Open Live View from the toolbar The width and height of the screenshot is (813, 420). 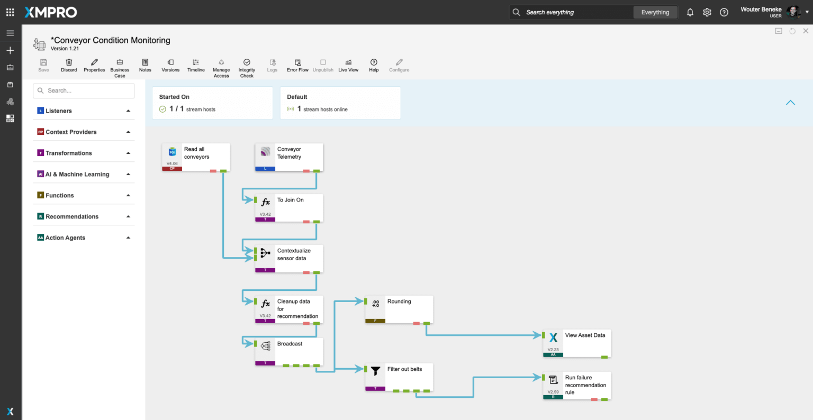click(x=348, y=62)
